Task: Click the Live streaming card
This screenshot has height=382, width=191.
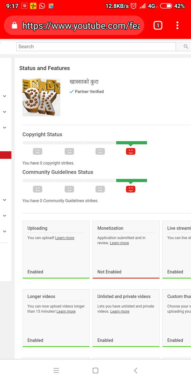Action: (x=177, y=250)
